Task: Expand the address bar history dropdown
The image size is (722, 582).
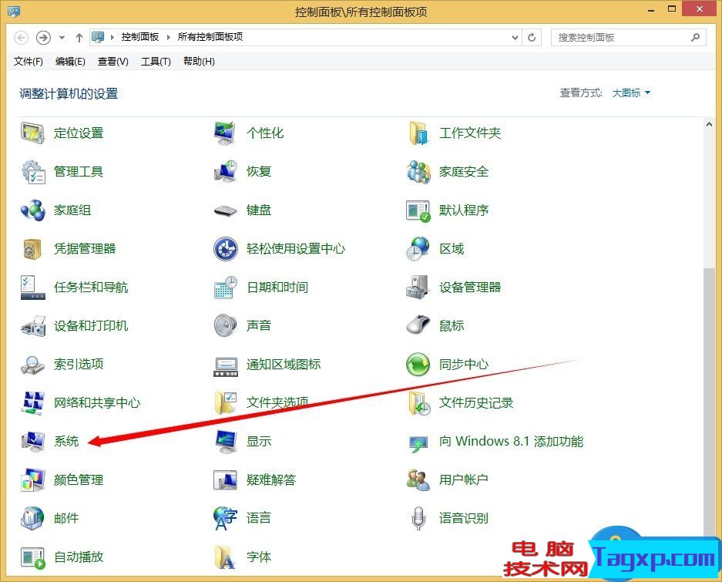Action: [x=515, y=38]
